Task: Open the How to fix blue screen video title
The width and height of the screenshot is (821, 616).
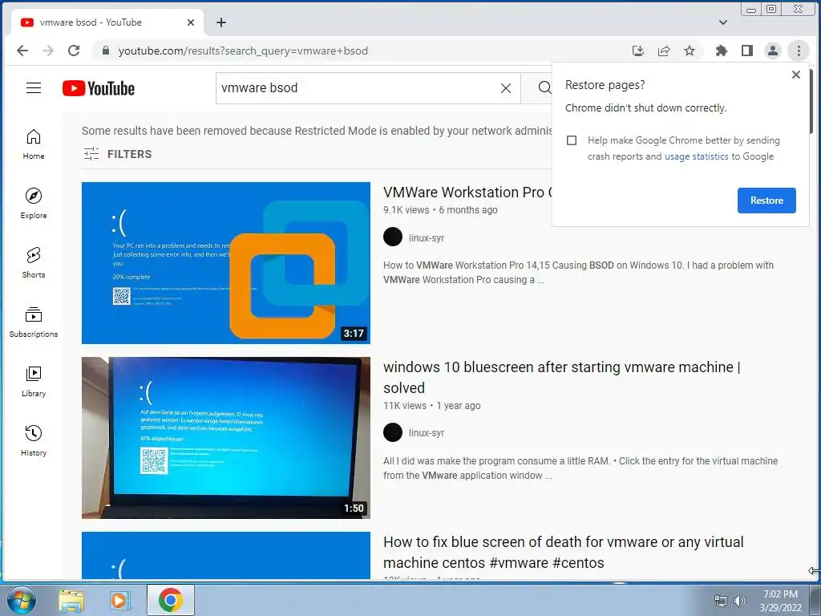Action: 564,552
